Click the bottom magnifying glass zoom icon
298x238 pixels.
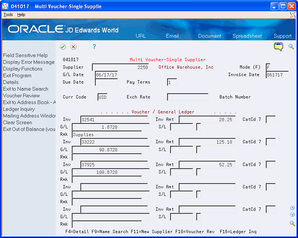tap(292, 223)
